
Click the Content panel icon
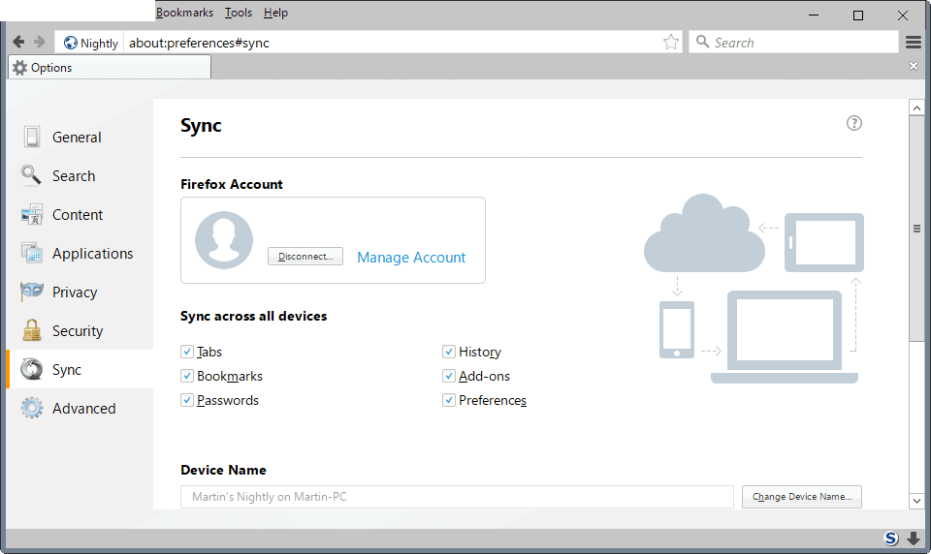[x=31, y=214]
